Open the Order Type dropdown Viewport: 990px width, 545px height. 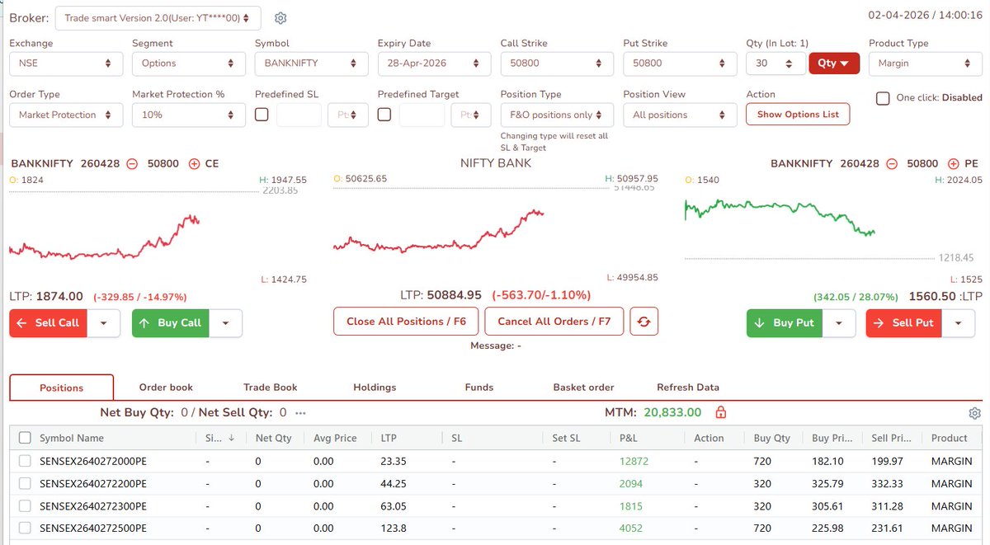point(66,115)
